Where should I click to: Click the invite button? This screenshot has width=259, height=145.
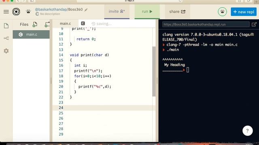pos(117,12)
